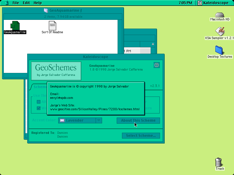Open the Lavender accent color dropdown
This screenshot has width=234, height=175.
80,120
